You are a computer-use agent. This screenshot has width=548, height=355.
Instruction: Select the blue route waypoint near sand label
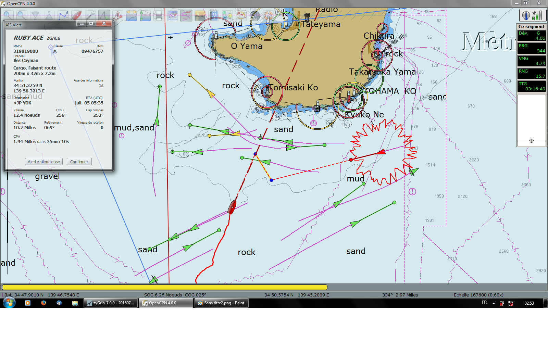coord(255,154)
